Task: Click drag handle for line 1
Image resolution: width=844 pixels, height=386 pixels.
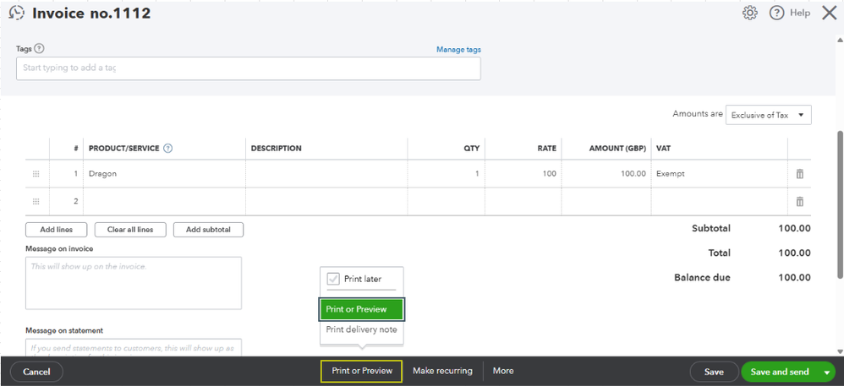Action: point(36,174)
